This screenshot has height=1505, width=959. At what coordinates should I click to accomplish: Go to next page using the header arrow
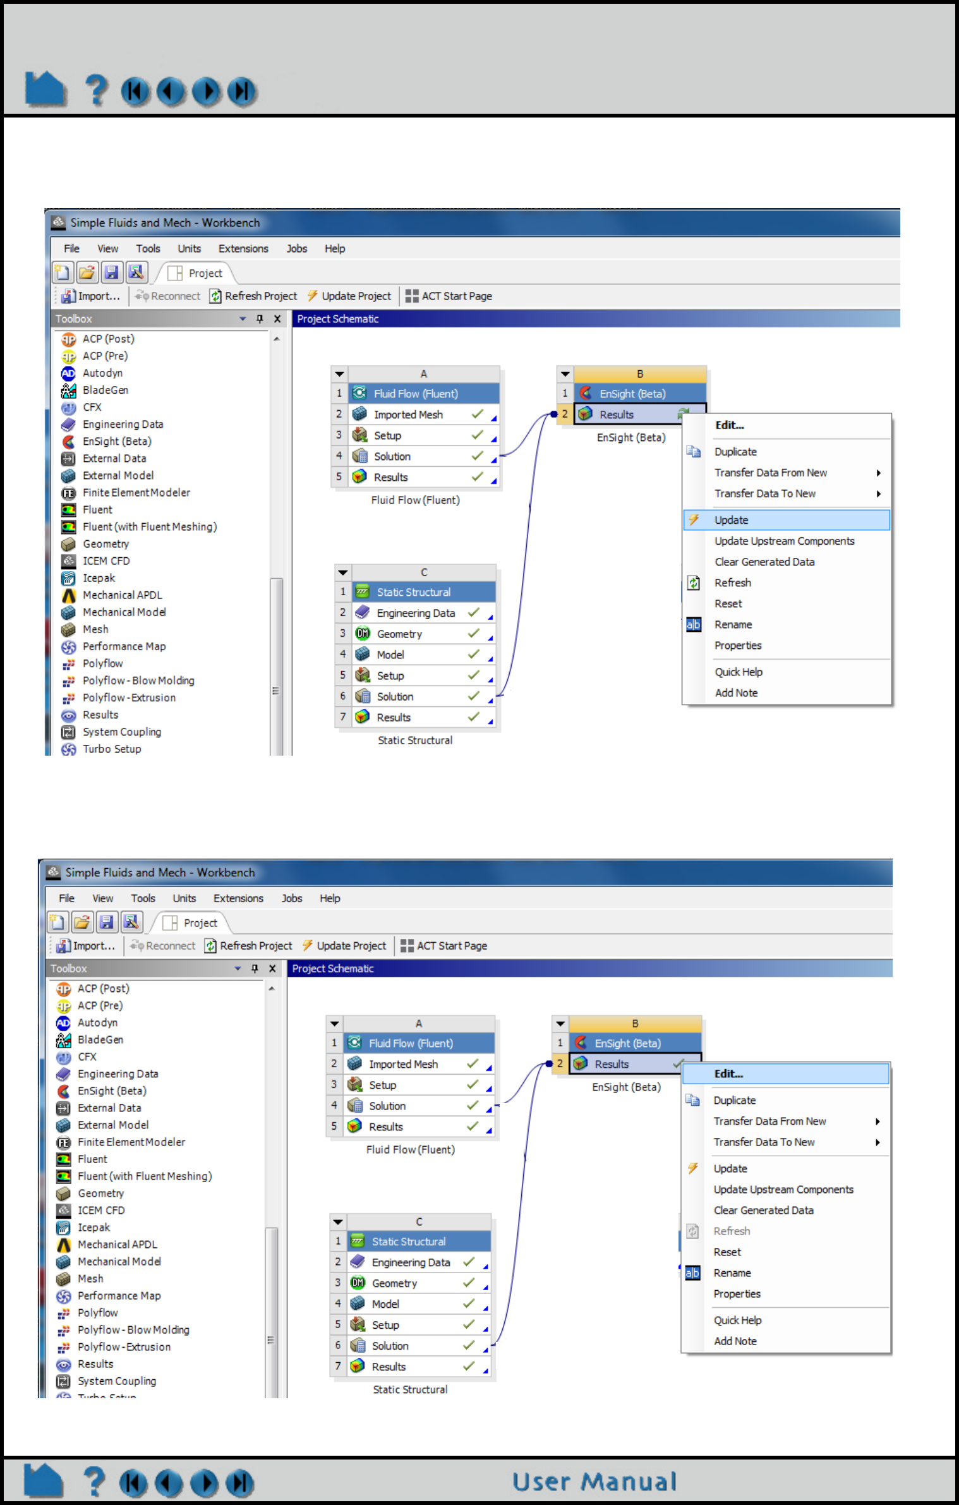207,91
